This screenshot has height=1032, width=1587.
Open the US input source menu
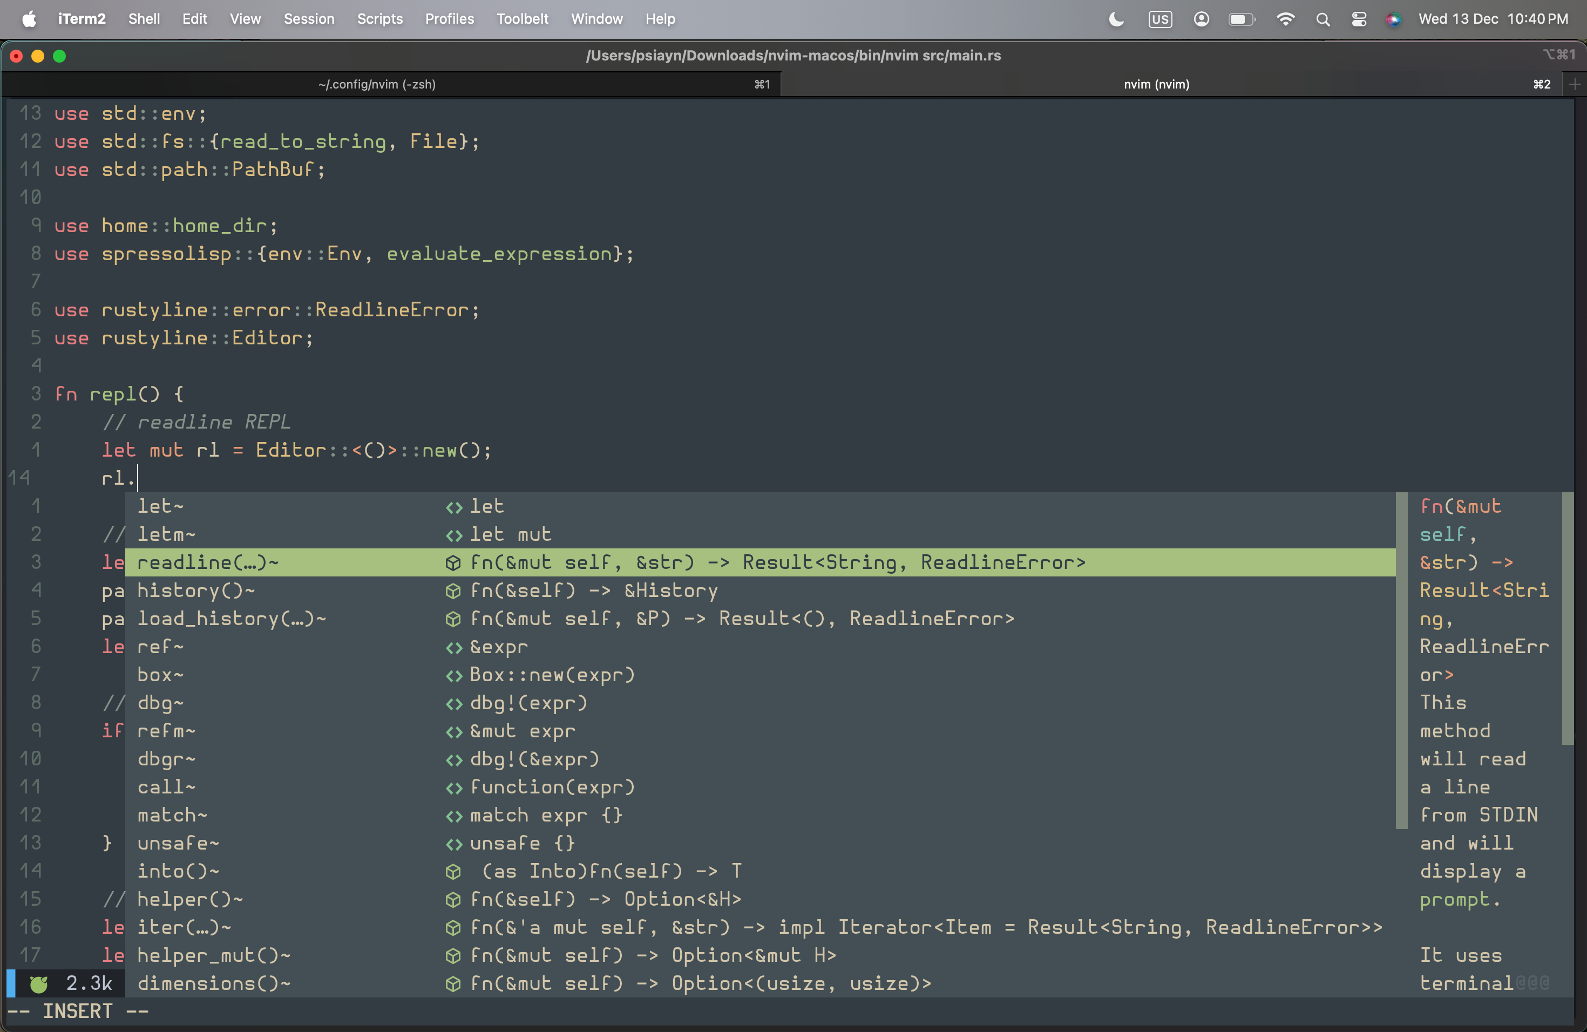pos(1160,19)
